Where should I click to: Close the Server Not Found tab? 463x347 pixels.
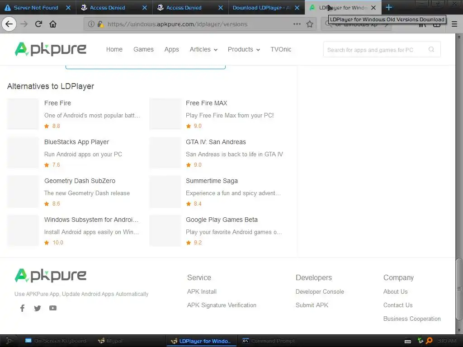[x=68, y=8]
